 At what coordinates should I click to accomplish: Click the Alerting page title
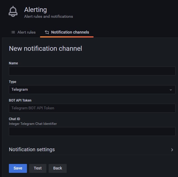coord(36,10)
